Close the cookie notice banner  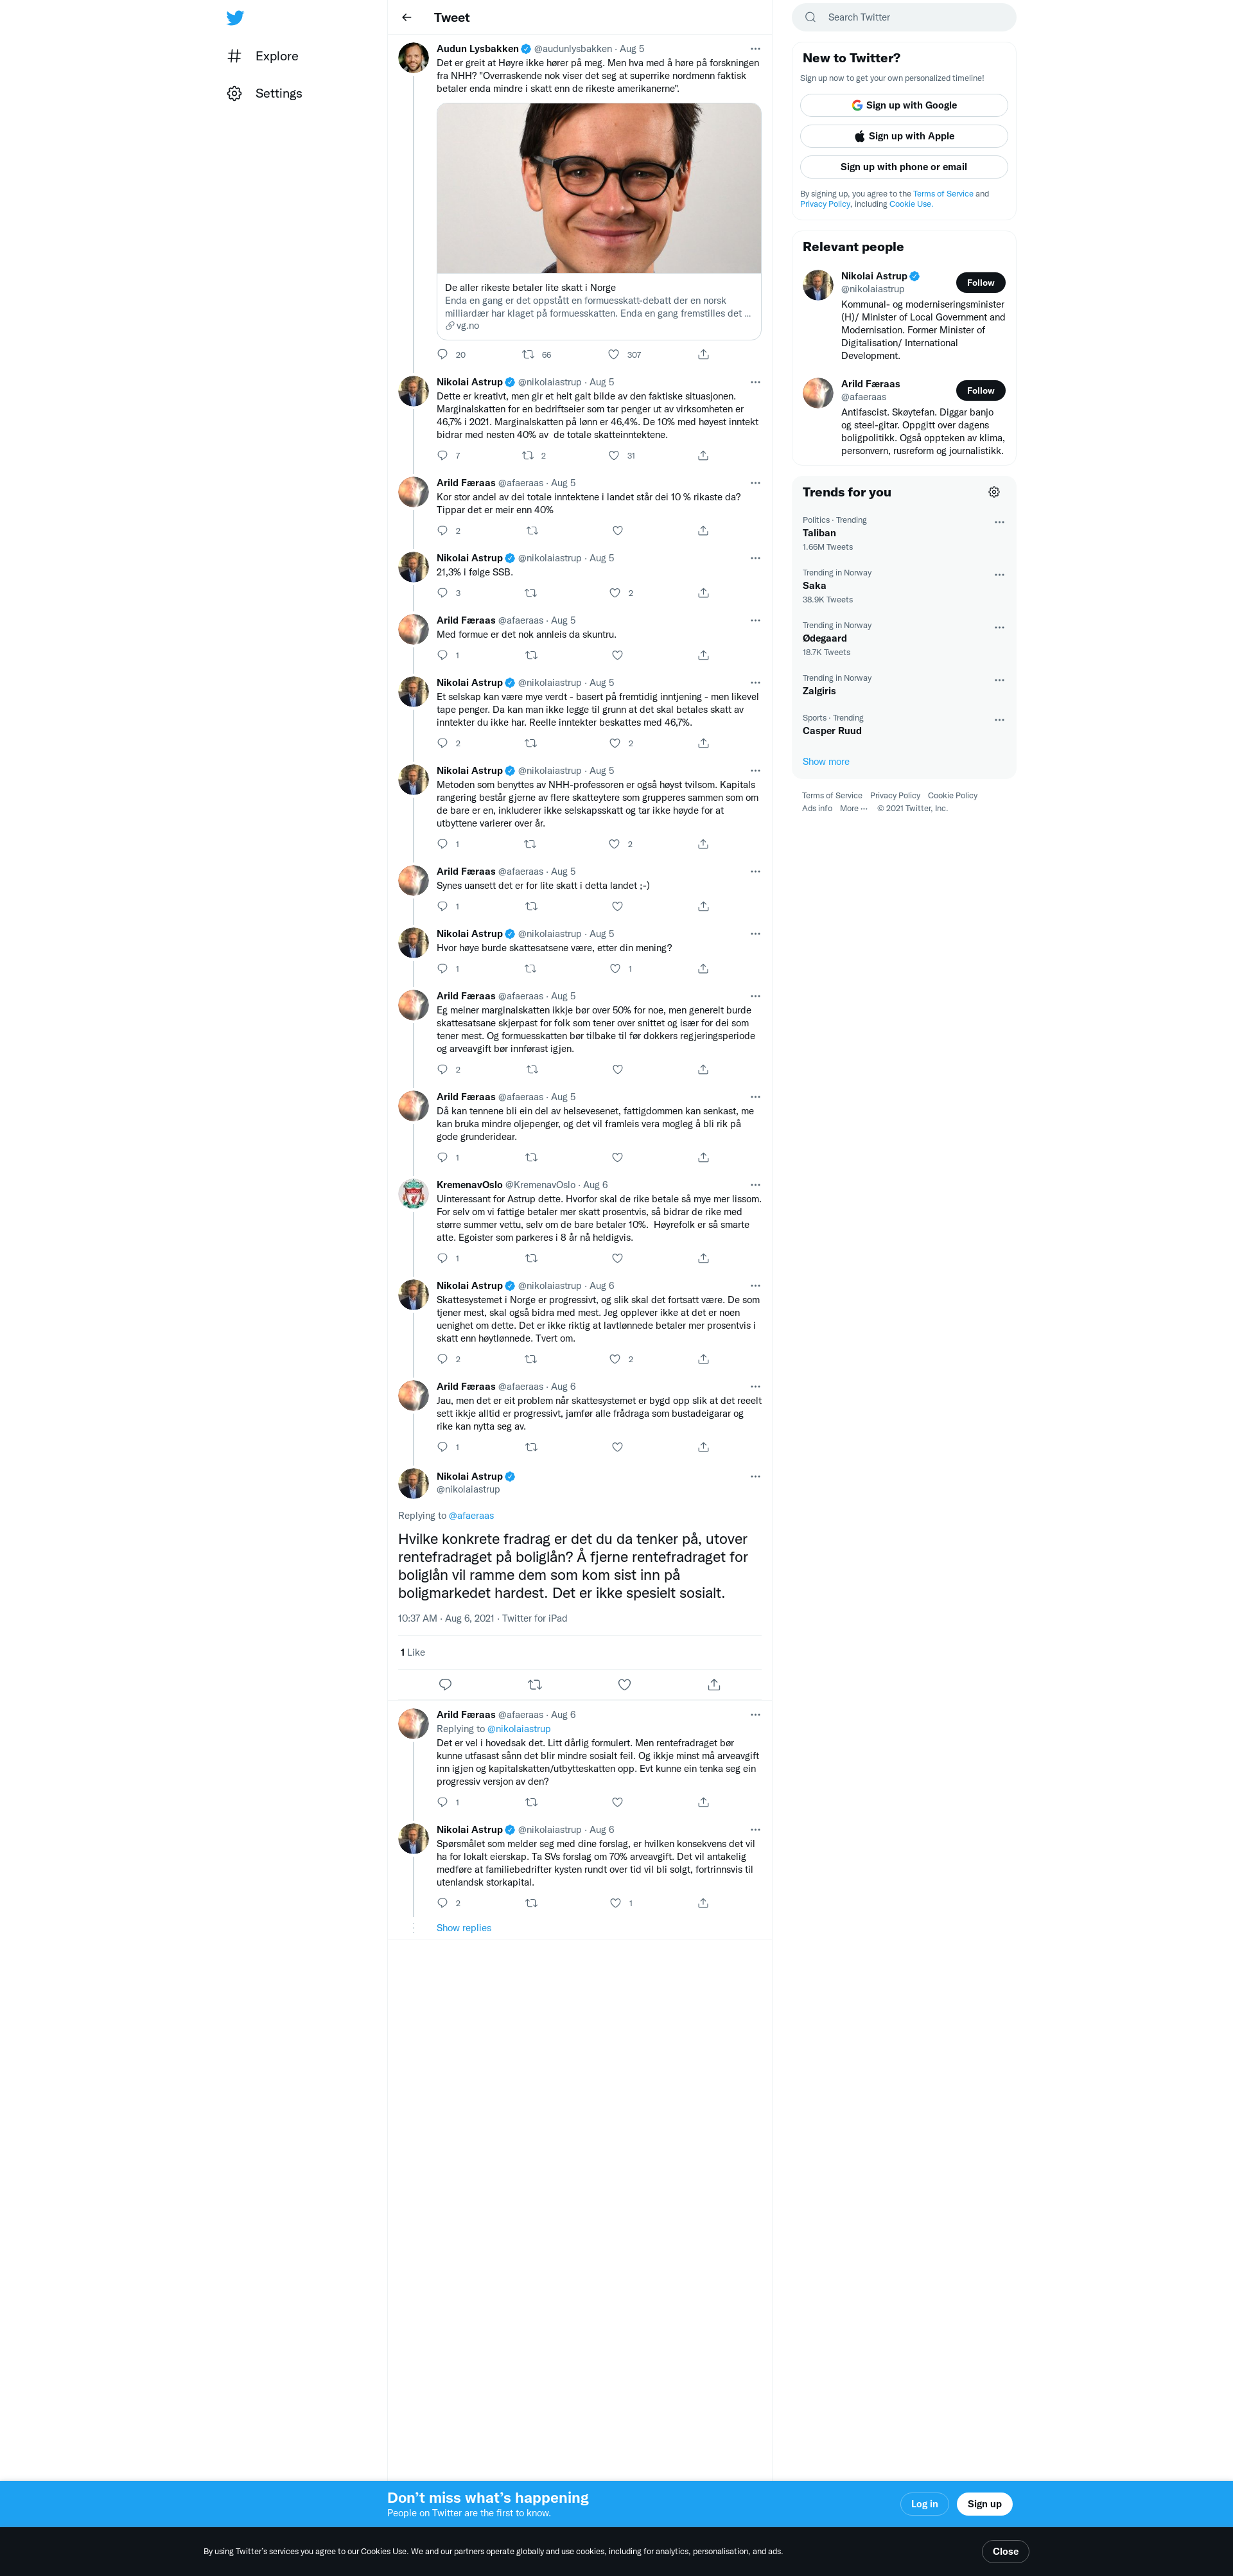pyautogui.click(x=1005, y=2551)
